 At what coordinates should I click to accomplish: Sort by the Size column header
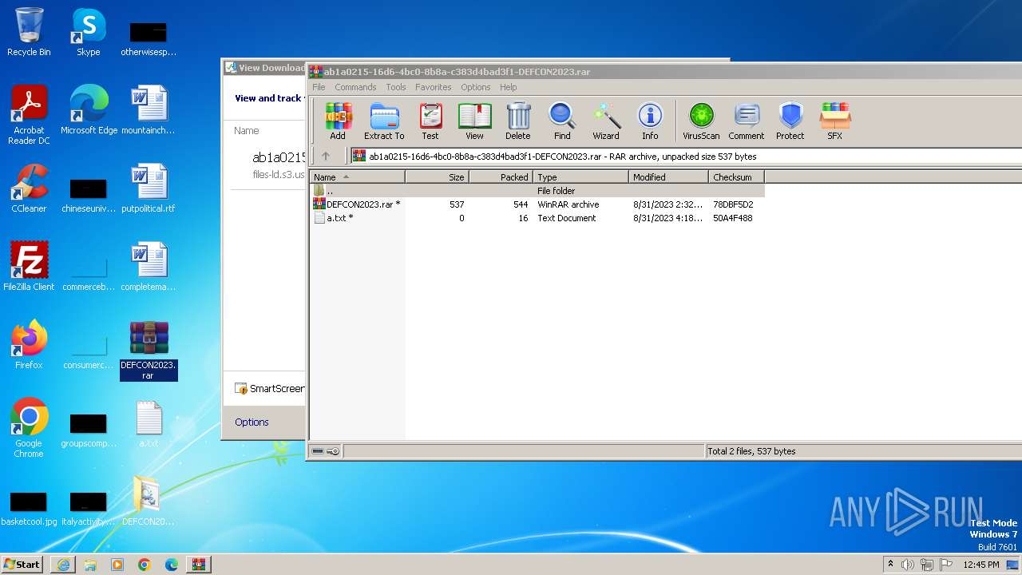pos(438,177)
